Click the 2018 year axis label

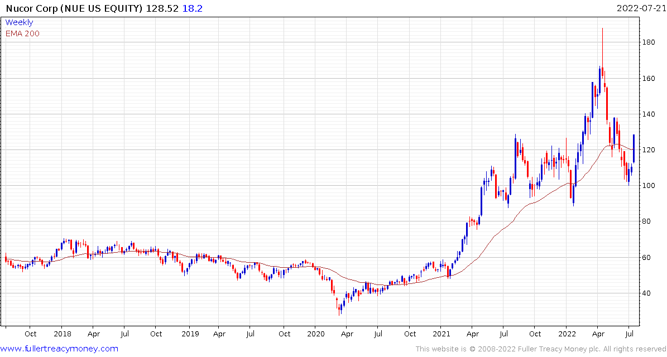[61, 334]
